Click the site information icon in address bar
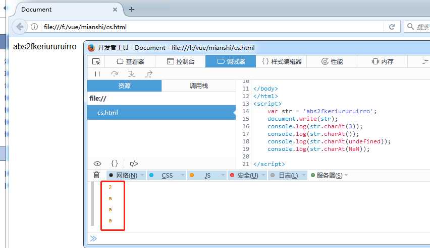The image size is (430, 248). pyautogui.click(x=34, y=27)
